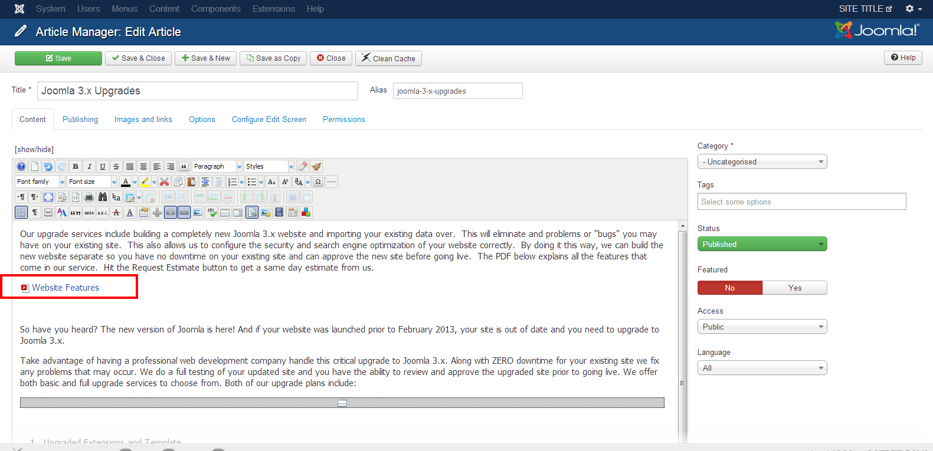Apply subscript formatting
The width and height of the screenshot is (933, 451).
point(271,182)
